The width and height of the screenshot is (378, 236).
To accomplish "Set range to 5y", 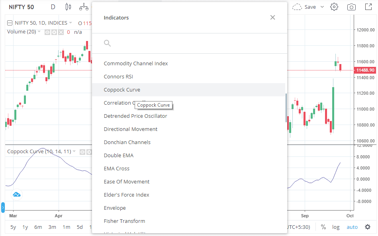I will (x=13, y=227).
